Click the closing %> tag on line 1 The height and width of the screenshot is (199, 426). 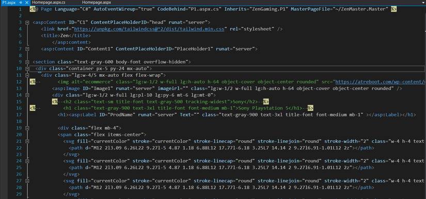(393, 9)
